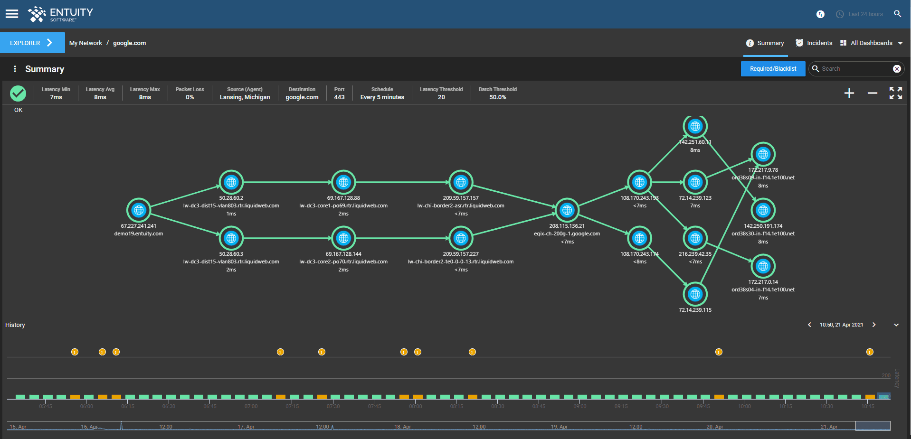Open the Summary options menu
Image resolution: width=911 pixels, height=439 pixels.
pyautogui.click(x=16, y=69)
